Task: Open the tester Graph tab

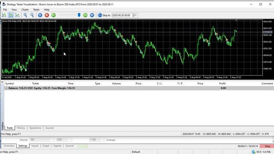Action: pos(46,146)
